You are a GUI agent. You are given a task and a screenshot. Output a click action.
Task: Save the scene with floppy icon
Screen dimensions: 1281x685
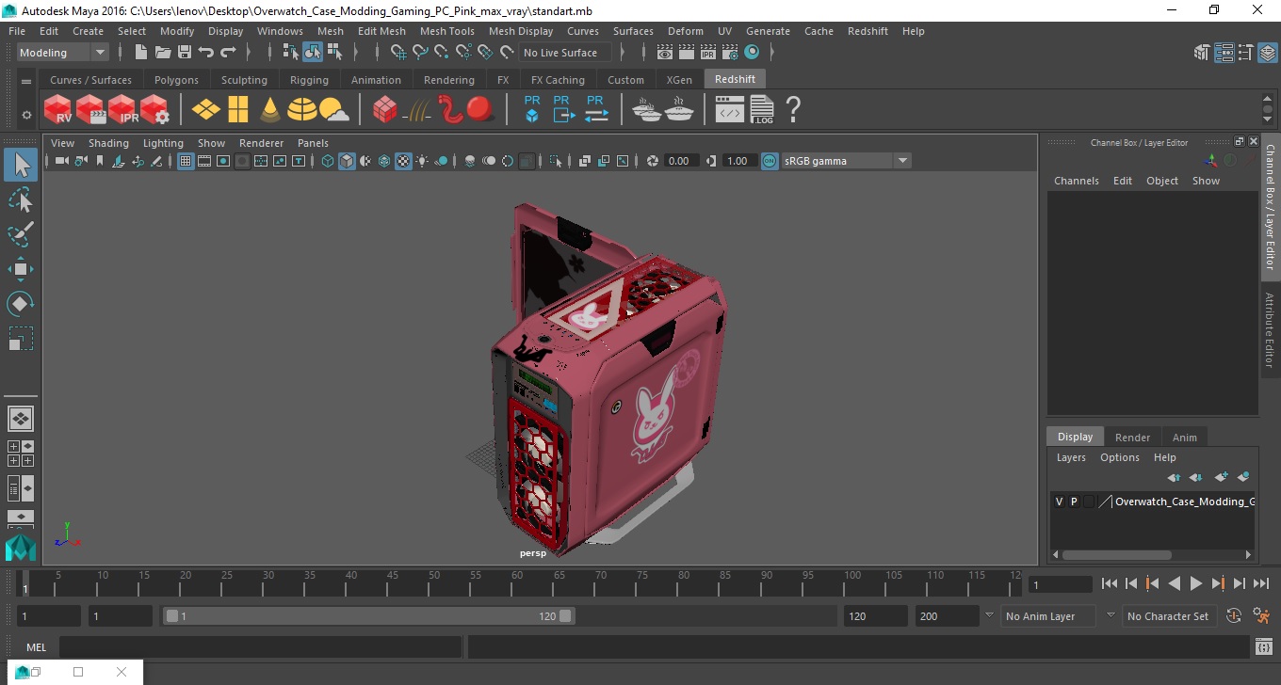tap(185, 53)
